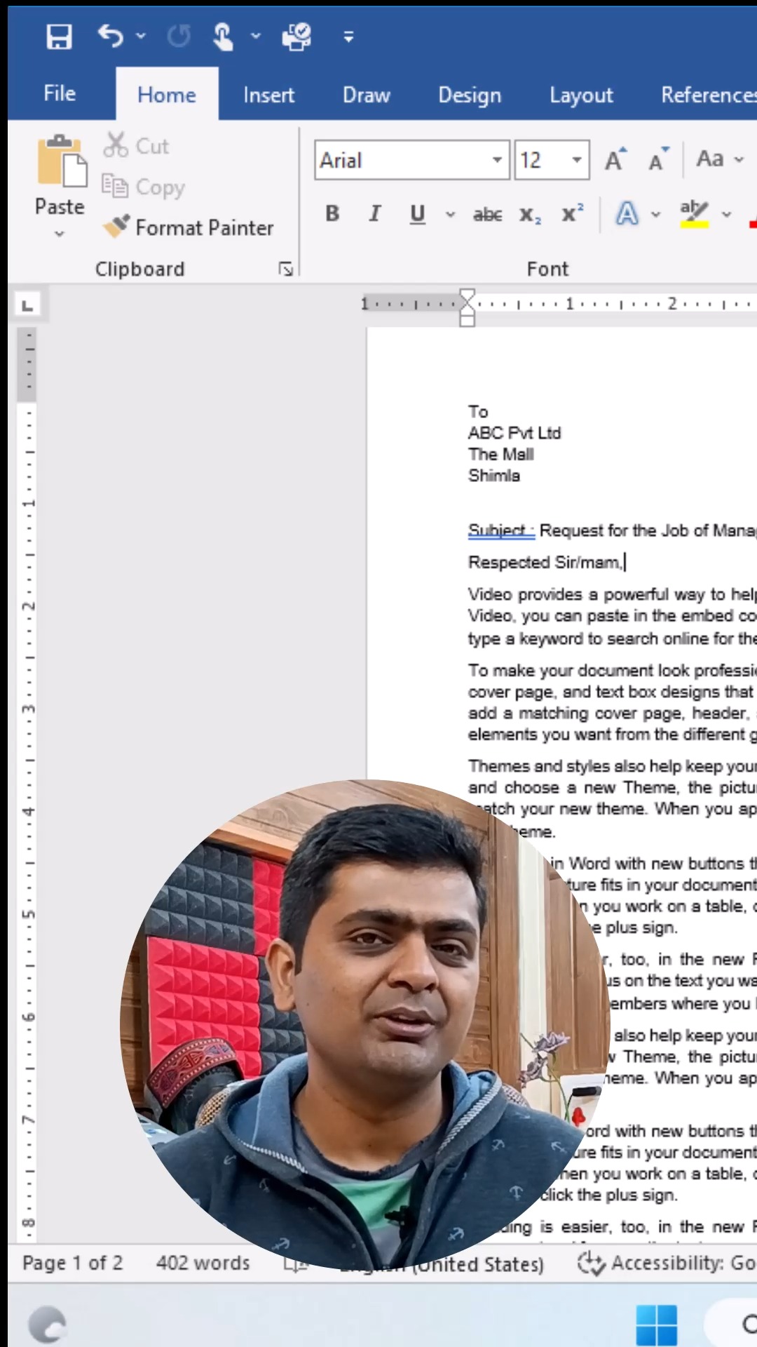This screenshot has width=757, height=1347.
Task: Open the highlight color picker arrow
Action: (x=727, y=214)
